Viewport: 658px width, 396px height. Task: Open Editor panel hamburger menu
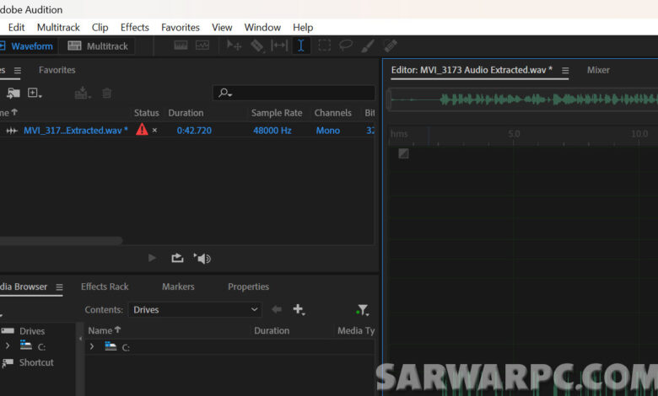pos(565,71)
